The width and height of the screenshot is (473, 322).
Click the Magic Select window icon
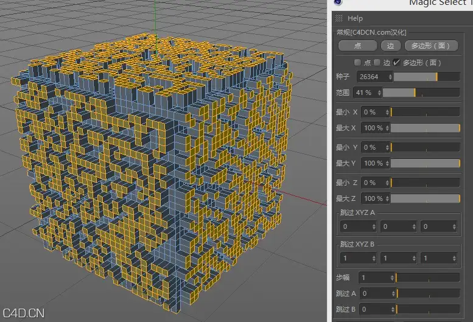[338, 2]
